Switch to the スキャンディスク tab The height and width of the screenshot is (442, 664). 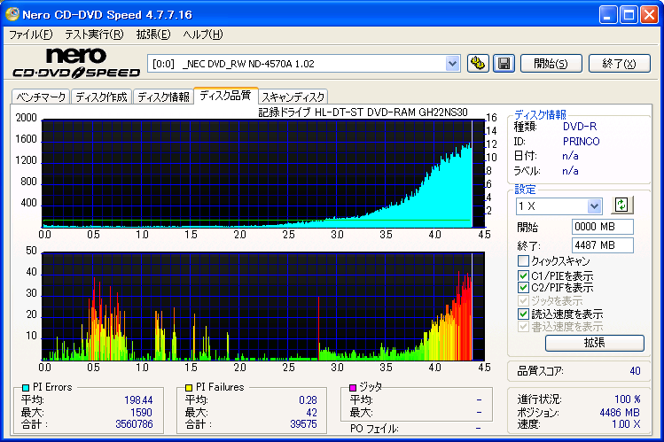(x=293, y=97)
